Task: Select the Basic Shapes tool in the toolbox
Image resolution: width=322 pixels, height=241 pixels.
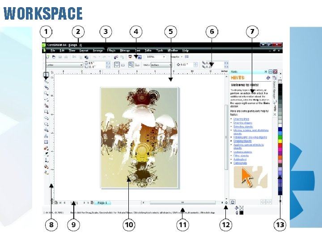Action: tap(47, 130)
